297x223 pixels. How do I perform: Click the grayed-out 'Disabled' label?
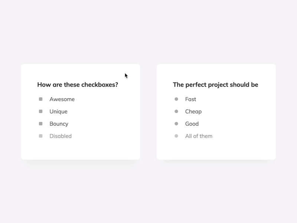(61, 136)
